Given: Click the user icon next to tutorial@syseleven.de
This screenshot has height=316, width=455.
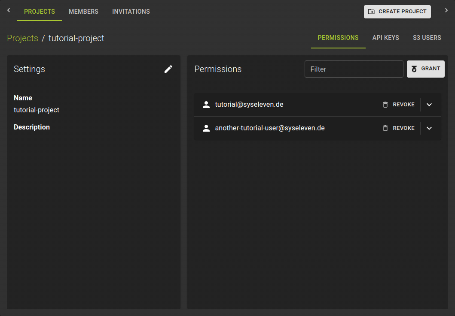Looking at the screenshot, I should (x=206, y=104).
